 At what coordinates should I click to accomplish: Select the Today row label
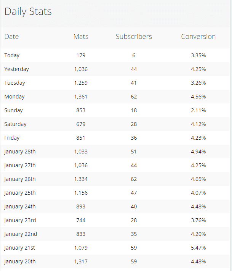[x=12, y=55]
